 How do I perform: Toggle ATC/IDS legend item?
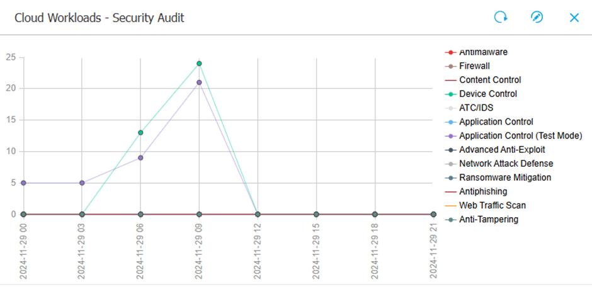coord(476,108)
